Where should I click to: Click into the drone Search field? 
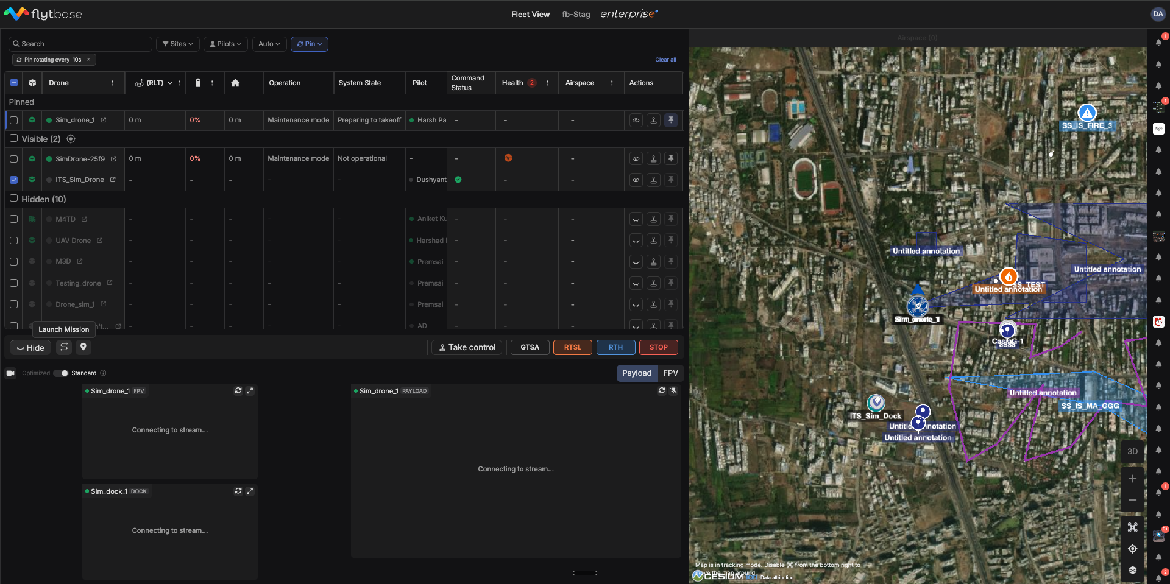click(x=80, y=44)
